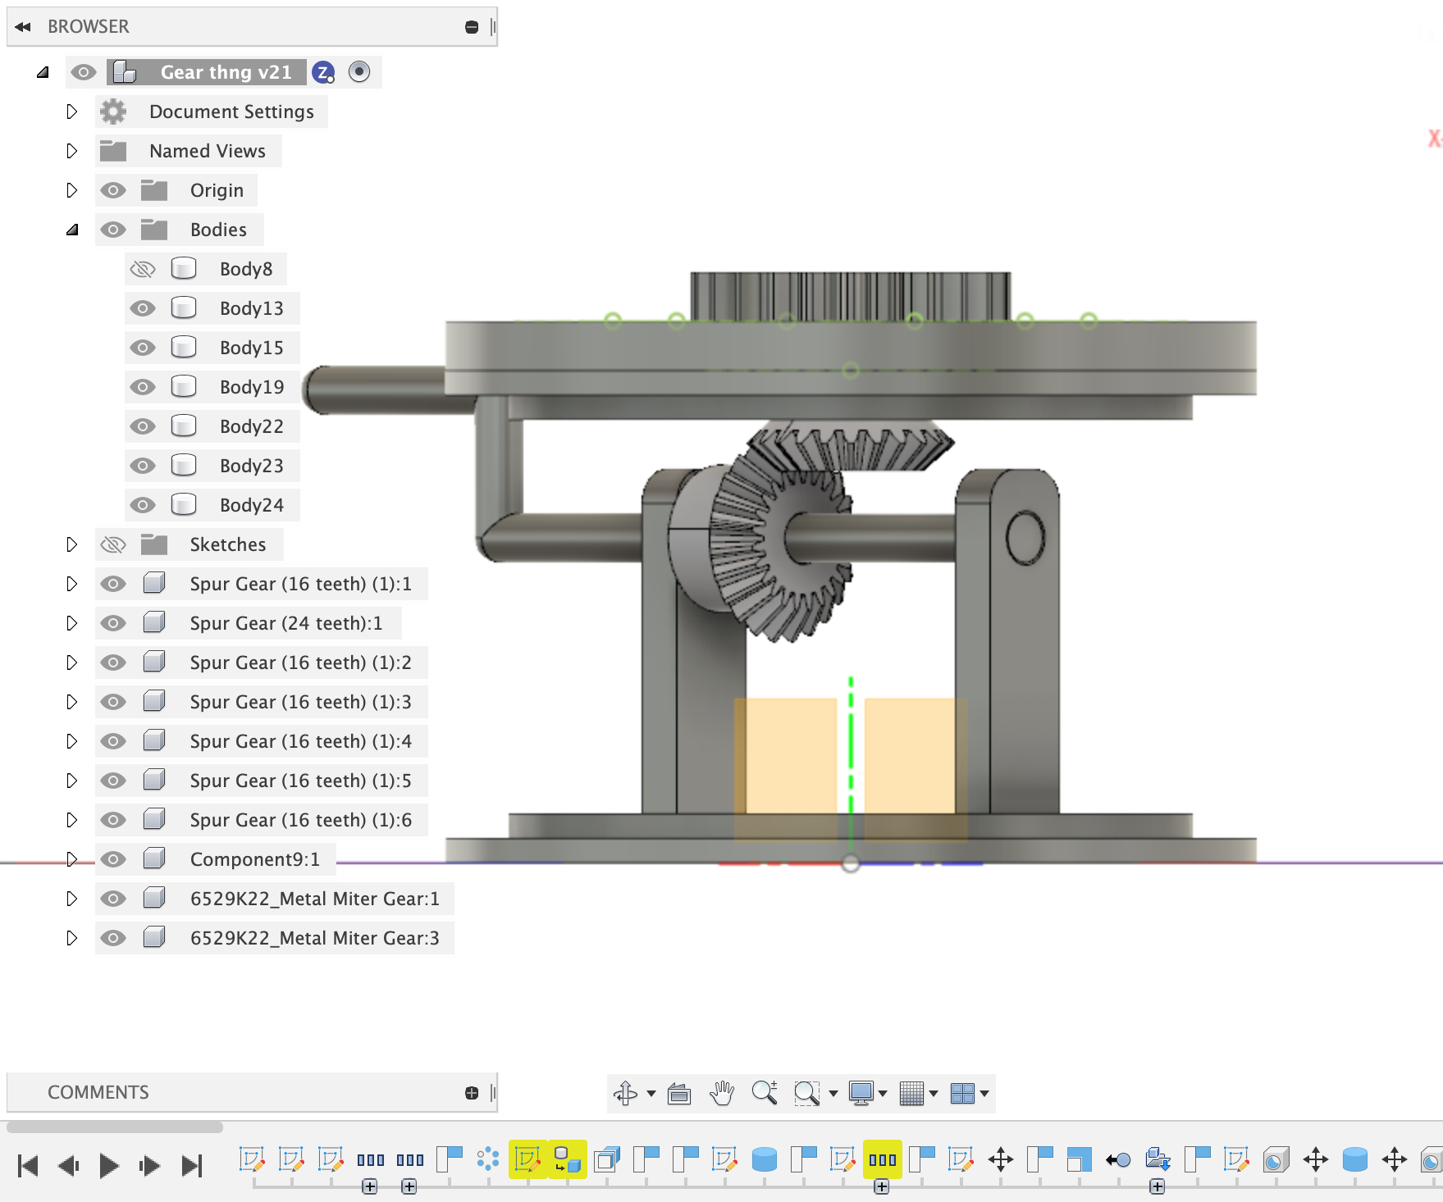Show hidden Body8
Screen dimensions: 1443x1202
(143, 269)
